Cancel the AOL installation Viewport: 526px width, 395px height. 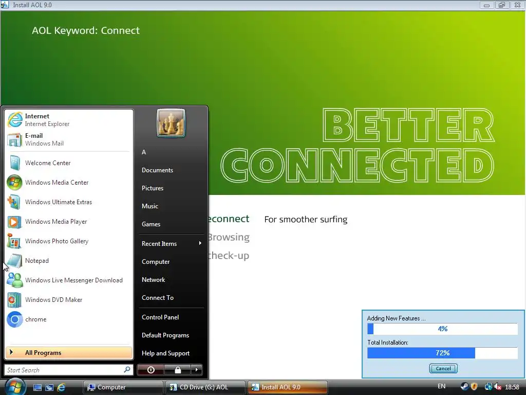click(x=443, y=368)
